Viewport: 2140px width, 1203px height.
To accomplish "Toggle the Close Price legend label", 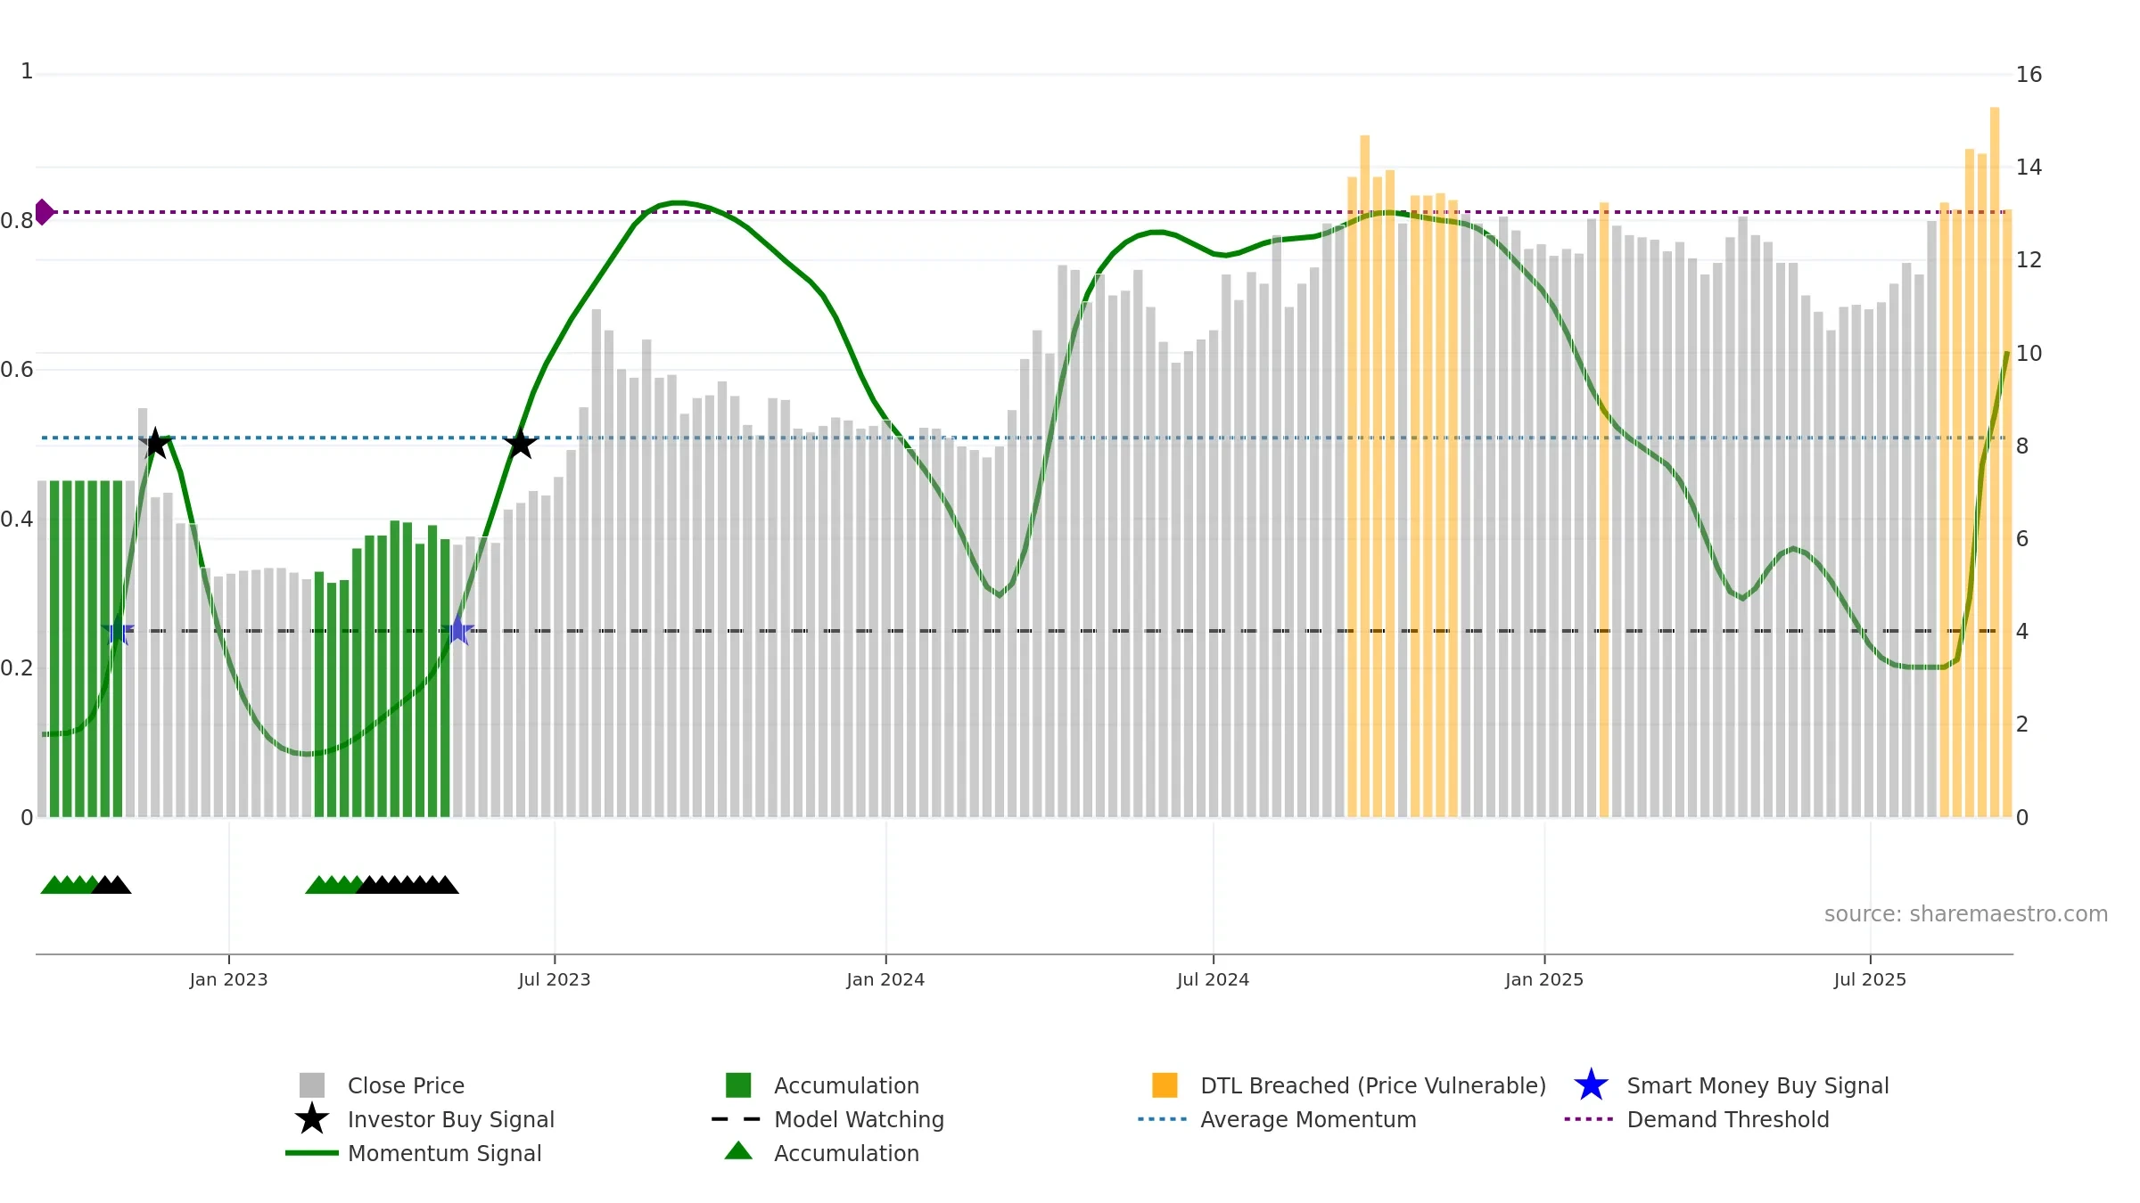I will pos(406,1085).
